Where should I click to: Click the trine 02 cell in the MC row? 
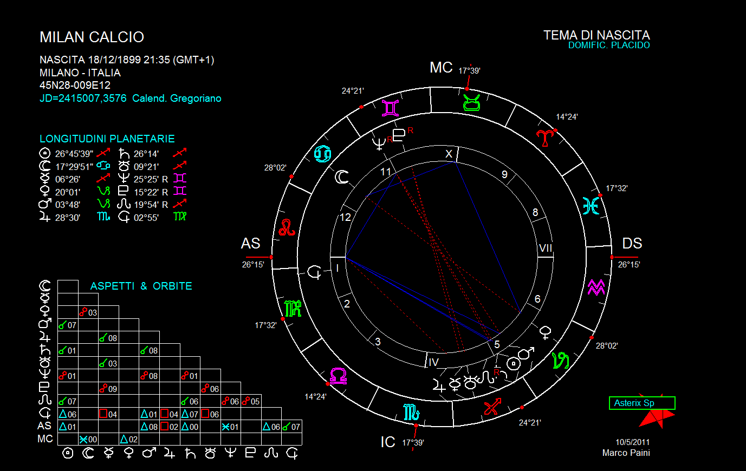[129, 439]
